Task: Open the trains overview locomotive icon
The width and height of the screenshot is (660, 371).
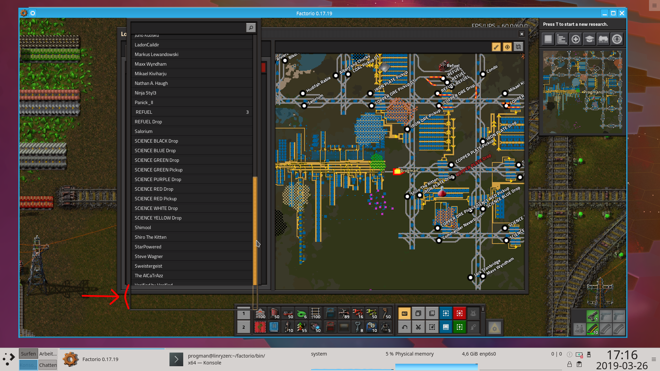Action: [x=603, y=39]
